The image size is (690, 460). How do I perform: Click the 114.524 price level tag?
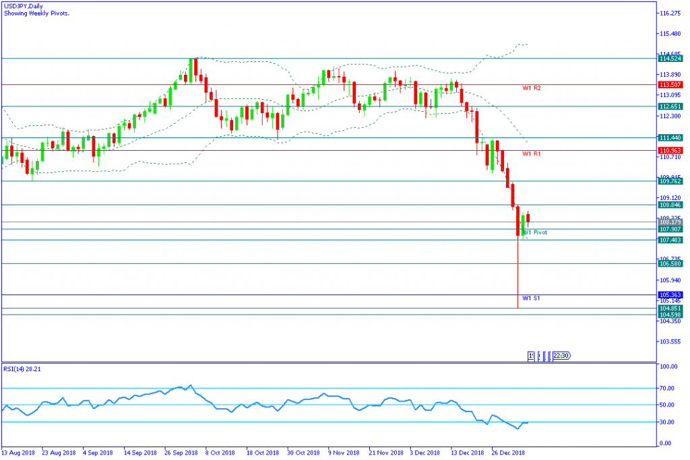[x=670, y=59]
